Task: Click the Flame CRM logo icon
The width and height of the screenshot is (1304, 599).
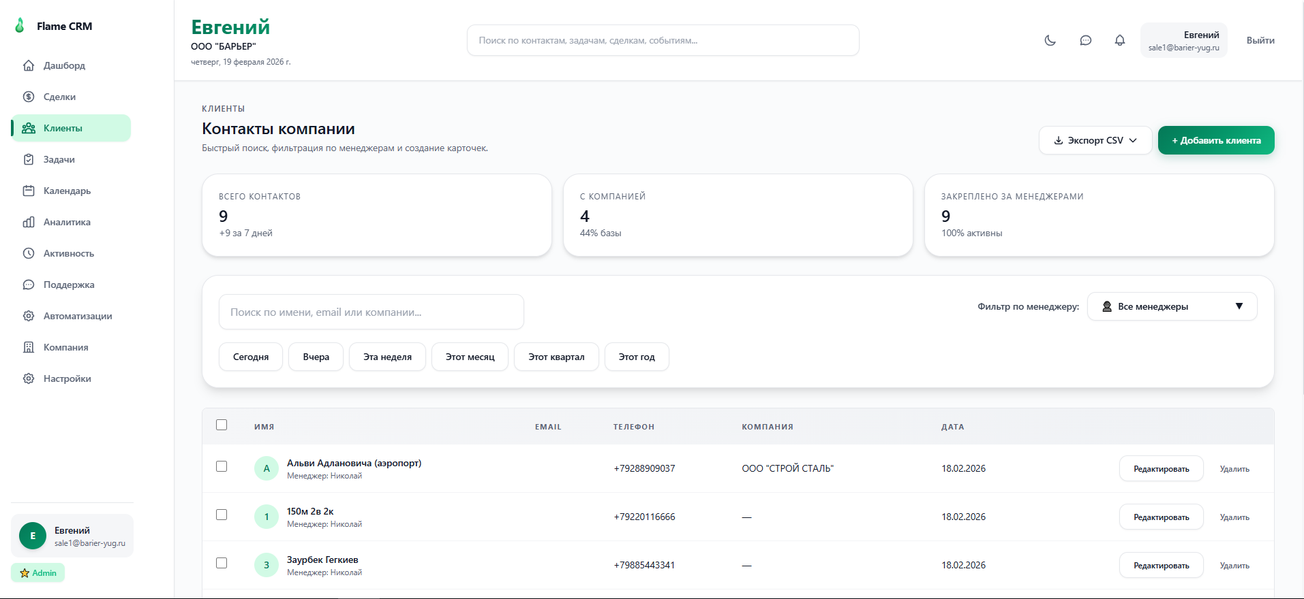Action: pyautogui.click(x=20, y=26)
